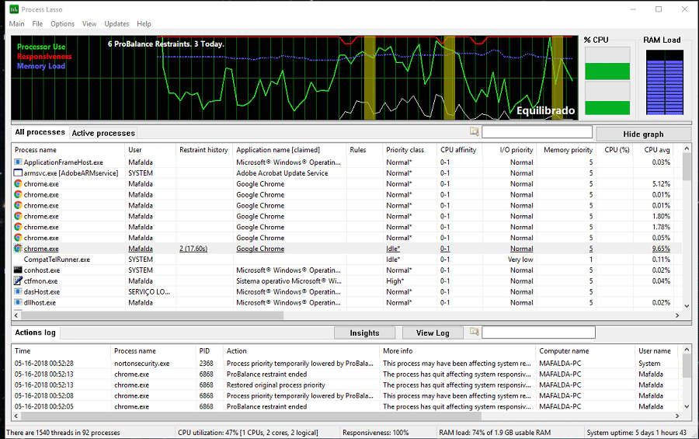The image size is (699, 439).
Task: Click the Process Lasso title bar icon
Action: coord(14,9)
